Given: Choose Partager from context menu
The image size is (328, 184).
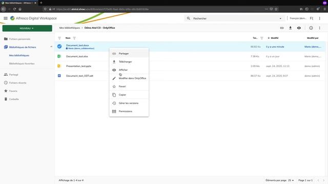Looking at the screenshot, I should [129, 54].
